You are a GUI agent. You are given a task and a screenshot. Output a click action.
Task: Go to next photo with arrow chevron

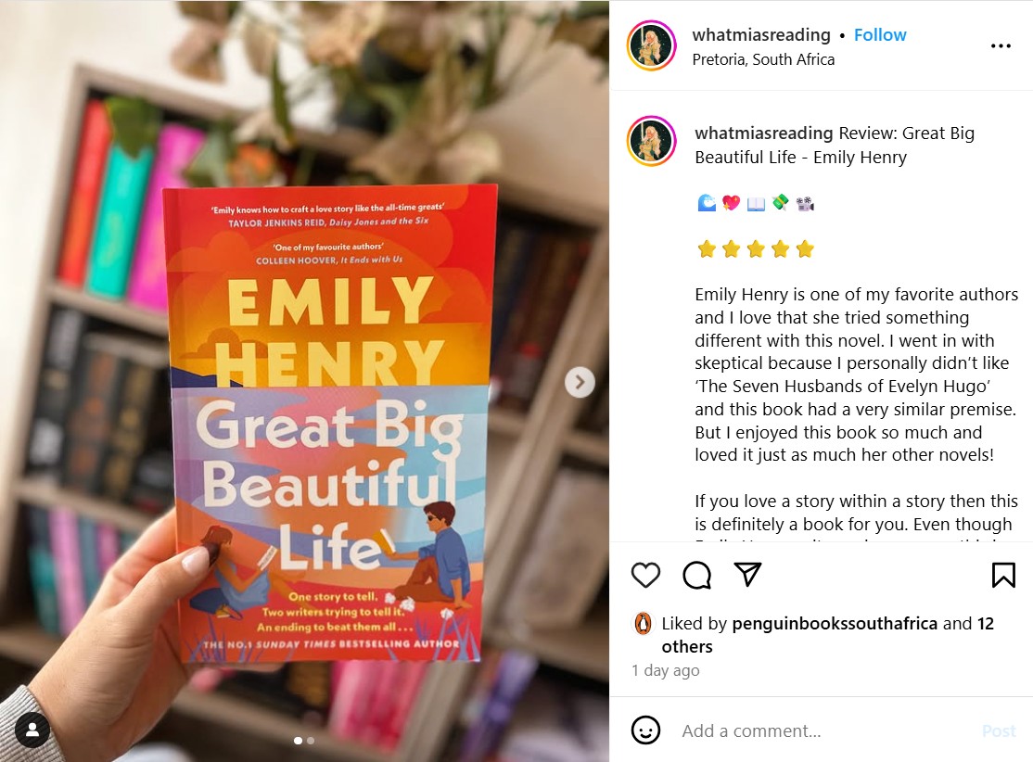coord(580,382)
